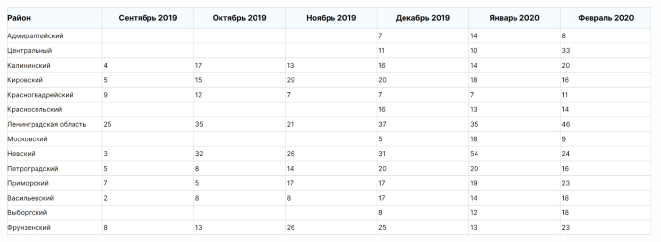Select the Центральный district name cell

pyautogui.click(x=30, y=51)
